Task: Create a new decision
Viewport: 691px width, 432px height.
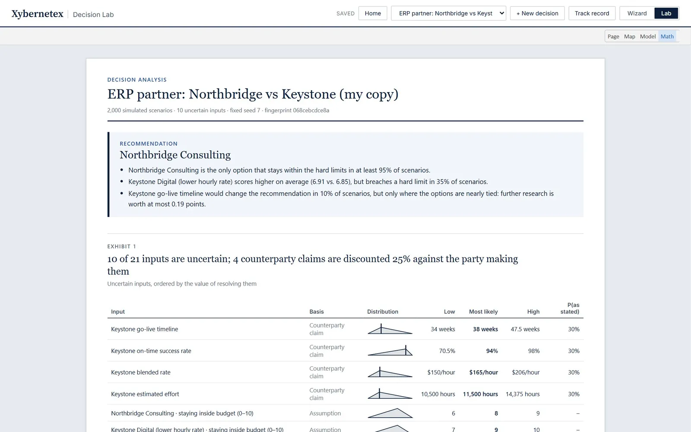Action: tap(537, 13)
